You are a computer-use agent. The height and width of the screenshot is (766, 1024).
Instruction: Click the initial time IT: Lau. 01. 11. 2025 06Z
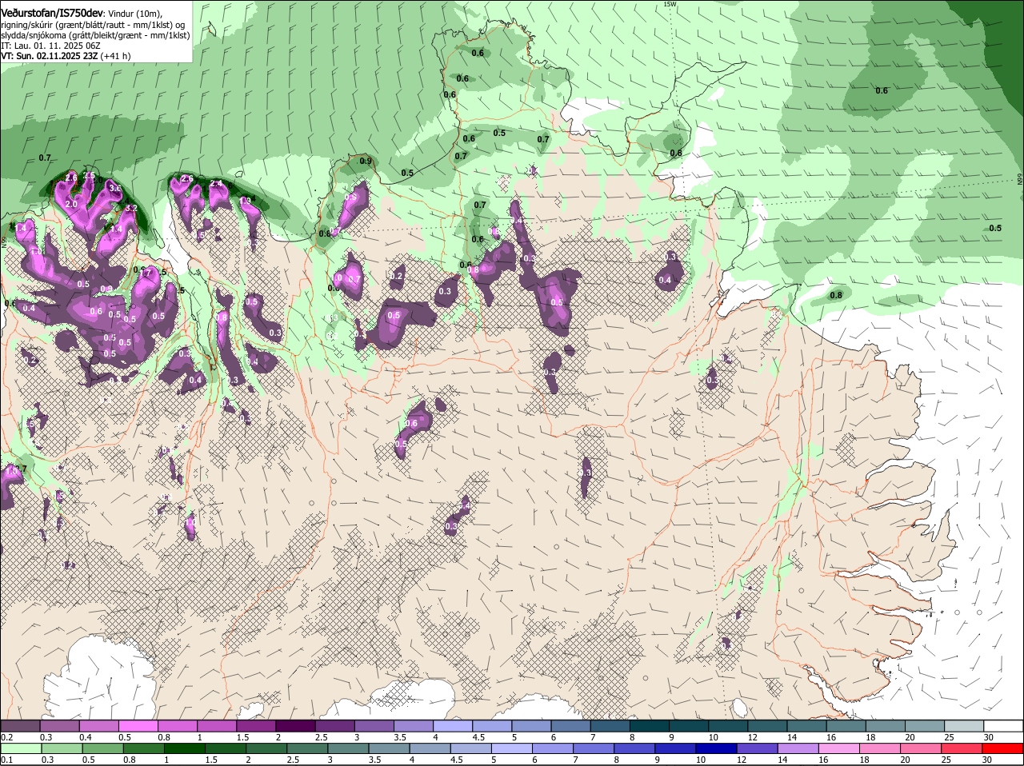tap(50, 46)
